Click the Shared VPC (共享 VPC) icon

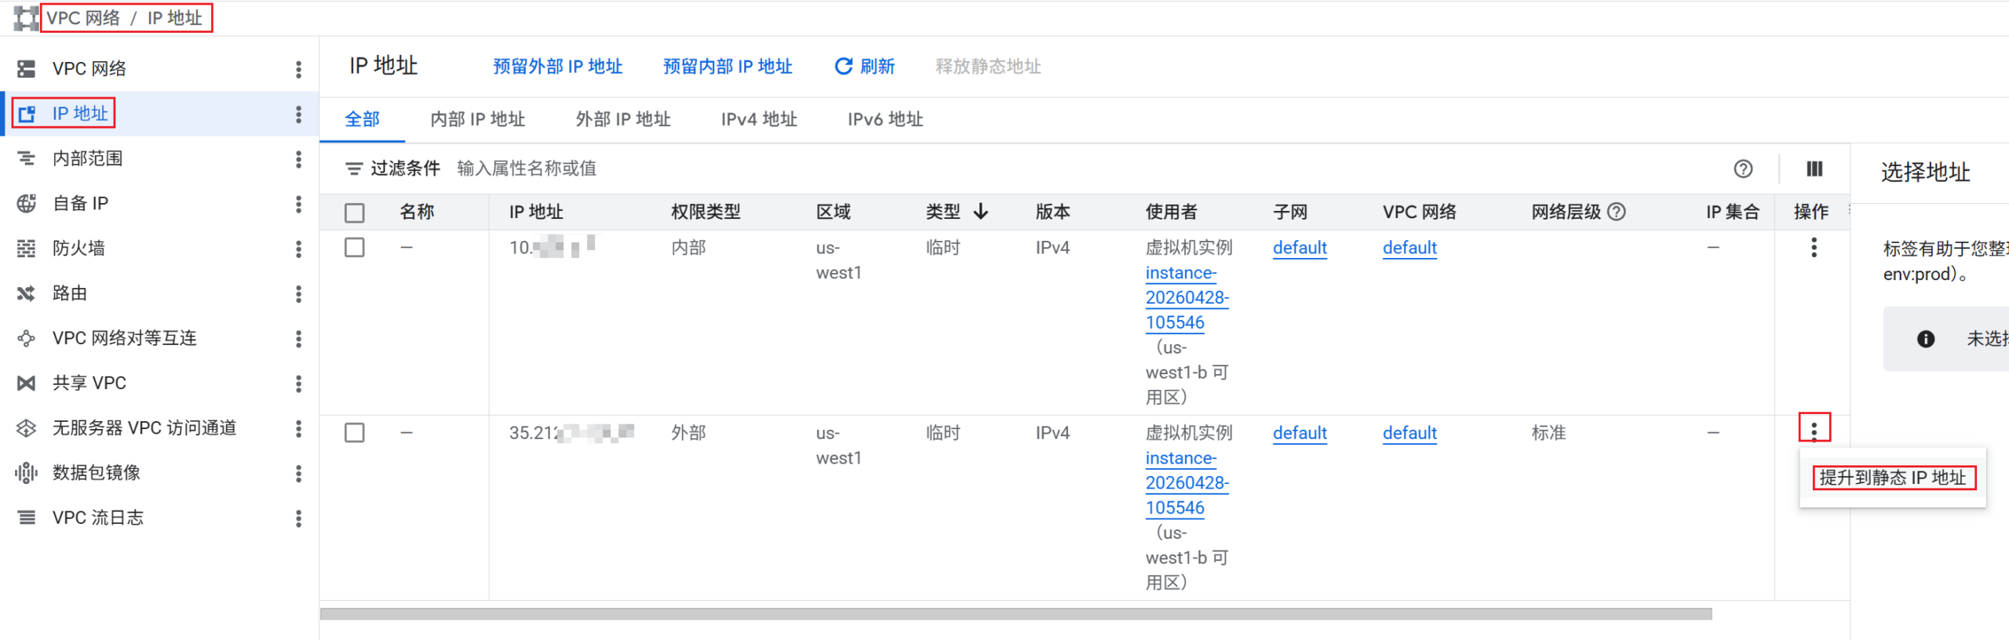point(27,384)
